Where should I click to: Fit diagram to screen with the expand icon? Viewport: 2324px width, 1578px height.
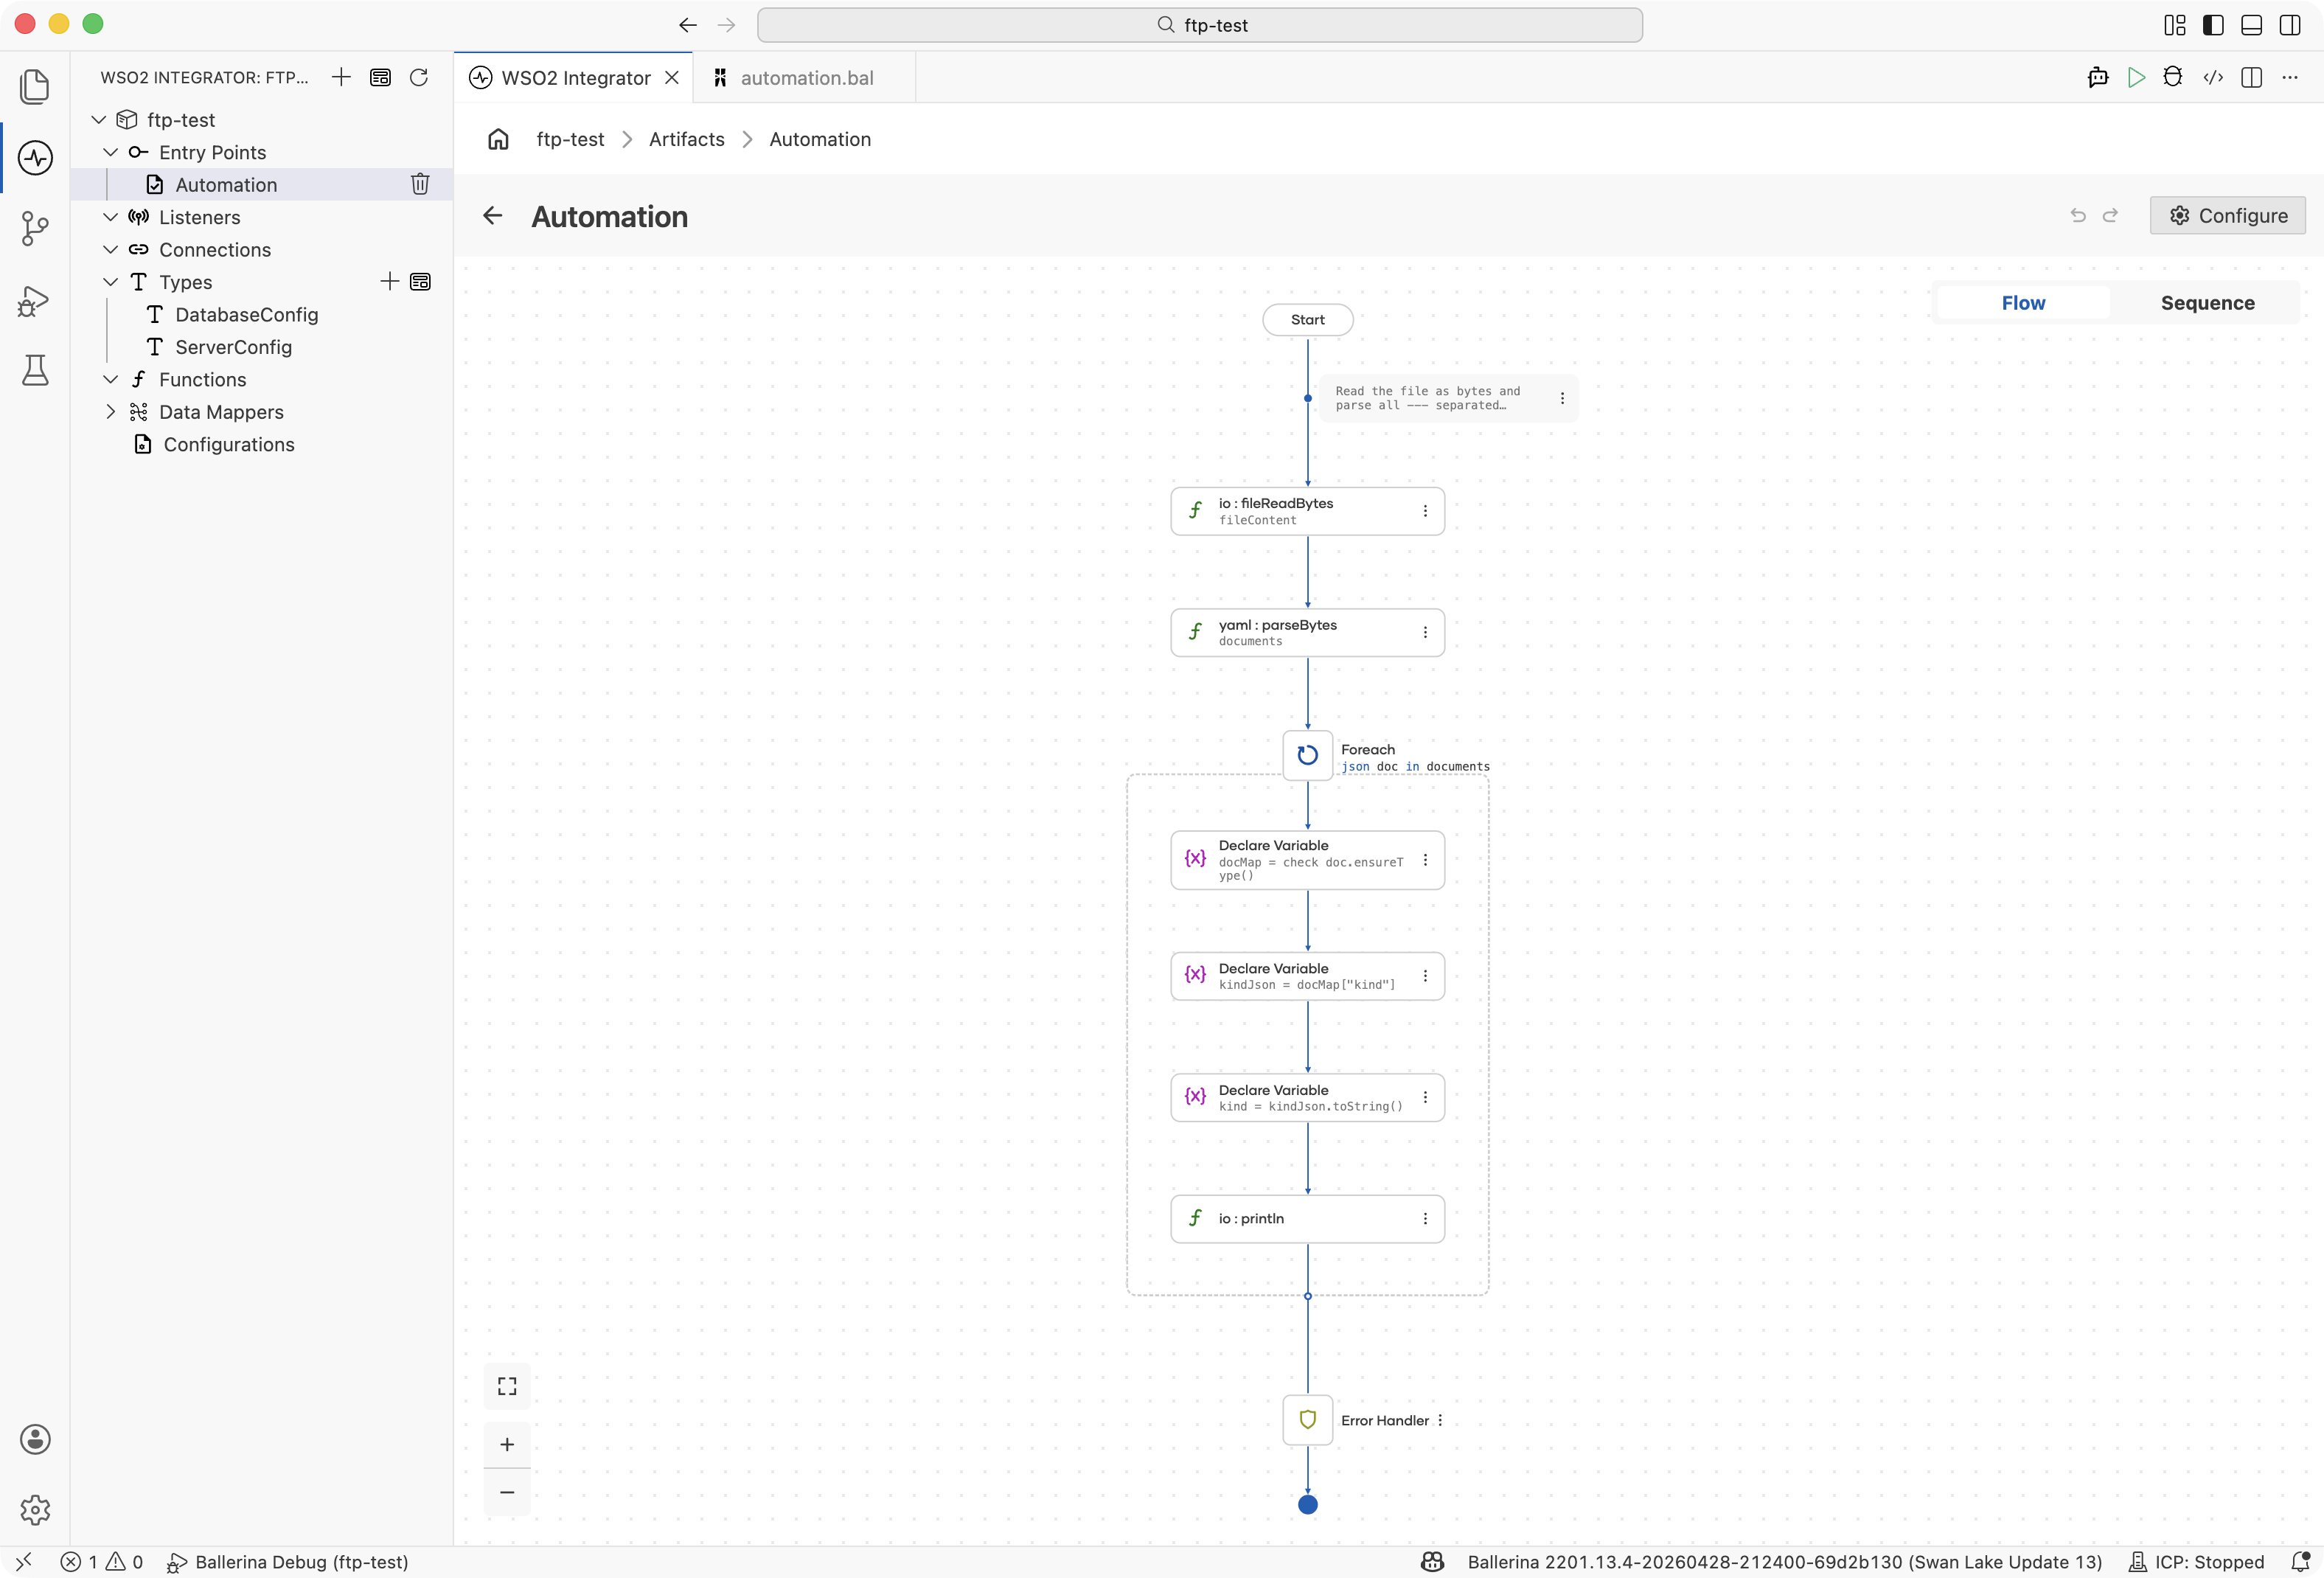507,1386
